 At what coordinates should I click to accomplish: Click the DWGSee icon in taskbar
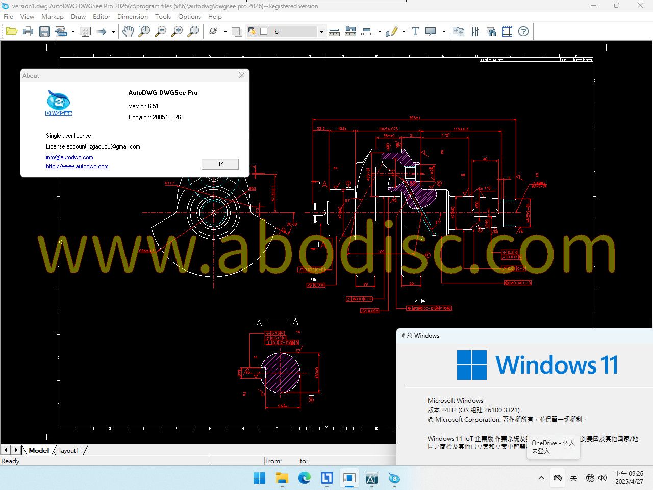(x=394, y=478)
